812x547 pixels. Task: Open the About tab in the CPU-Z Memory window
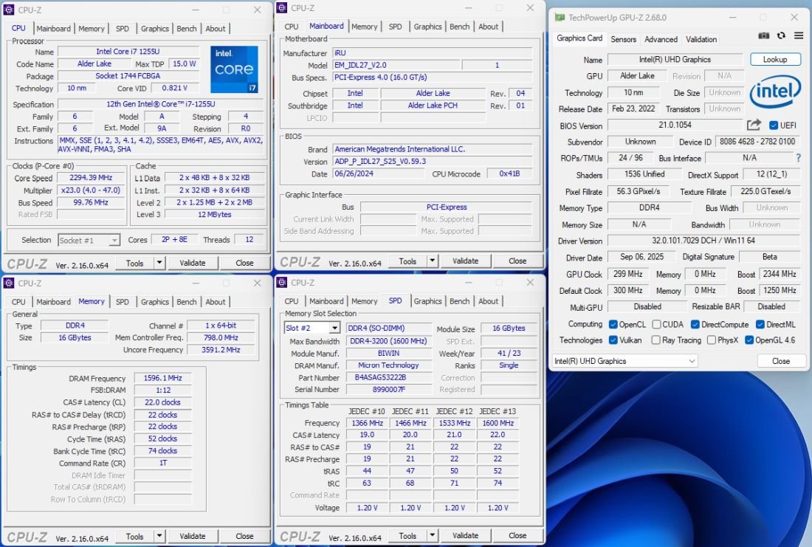pyautogui.click(x=216, y=301)
